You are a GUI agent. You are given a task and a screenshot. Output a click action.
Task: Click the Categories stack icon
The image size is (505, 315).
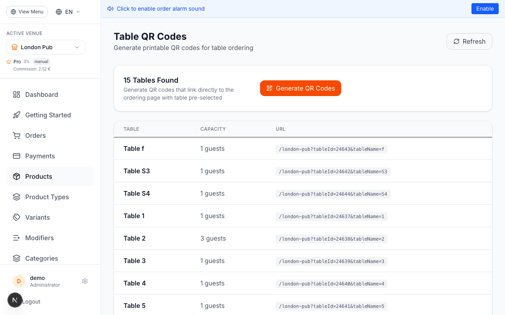16,258
